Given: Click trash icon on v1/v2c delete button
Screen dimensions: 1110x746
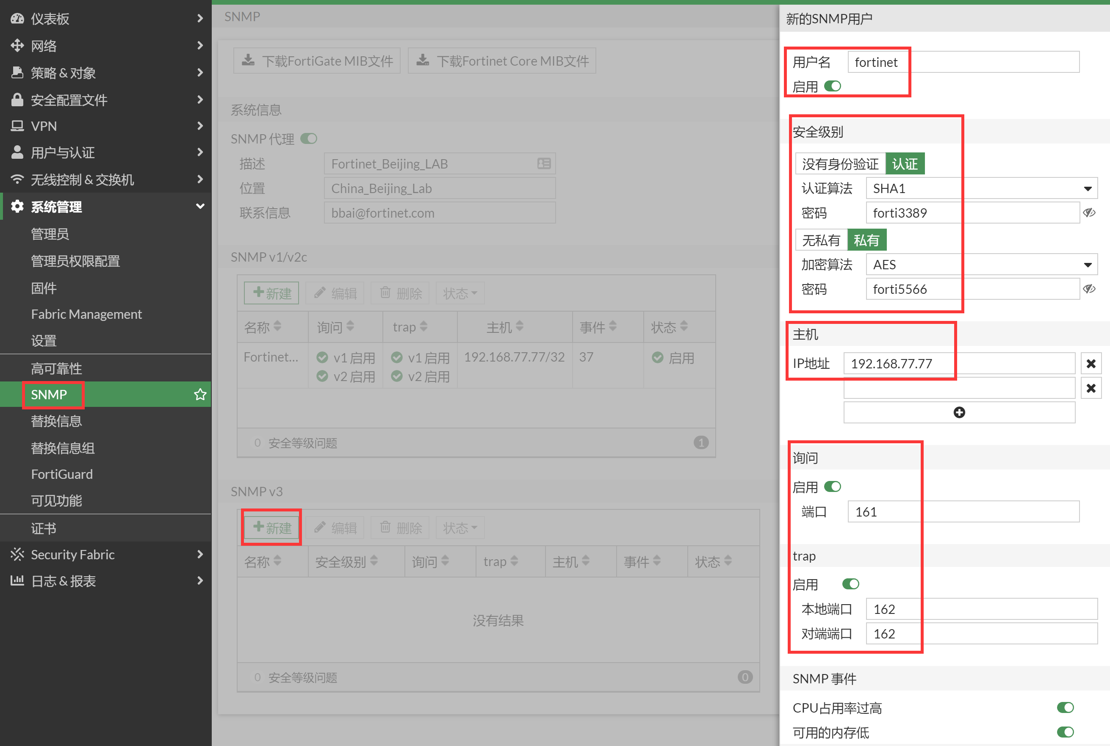Looking at the screenshot, I should [x=385, y=292].
